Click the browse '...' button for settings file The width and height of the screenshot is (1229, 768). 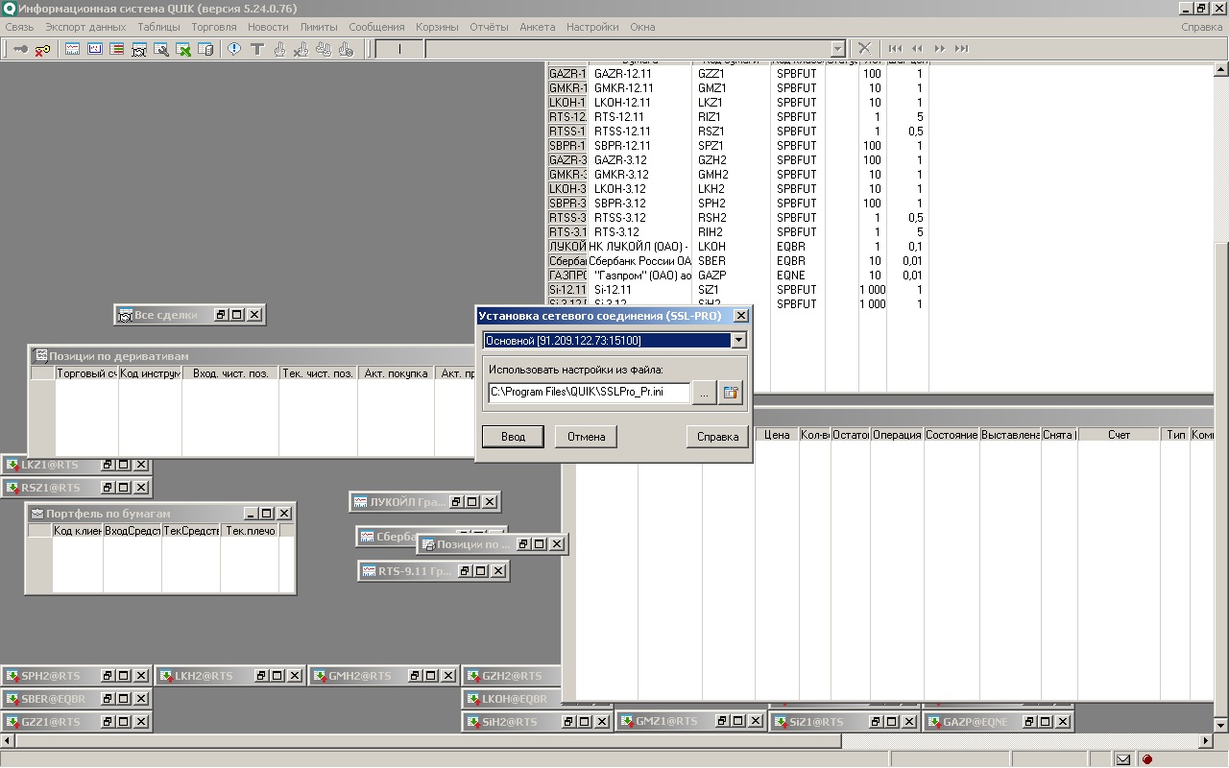click(705, 393)
